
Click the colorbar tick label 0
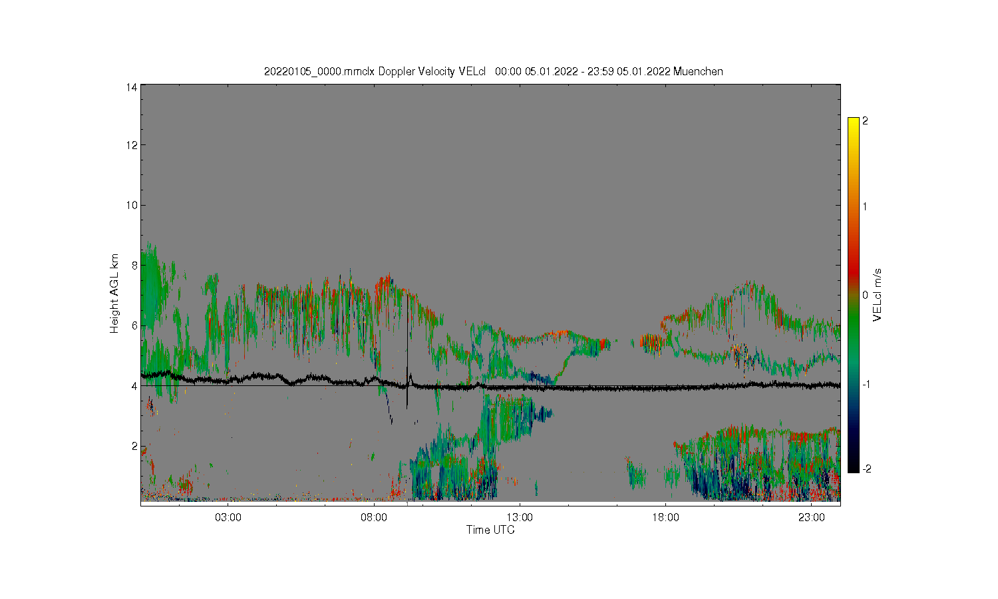[x=865, y=295]
